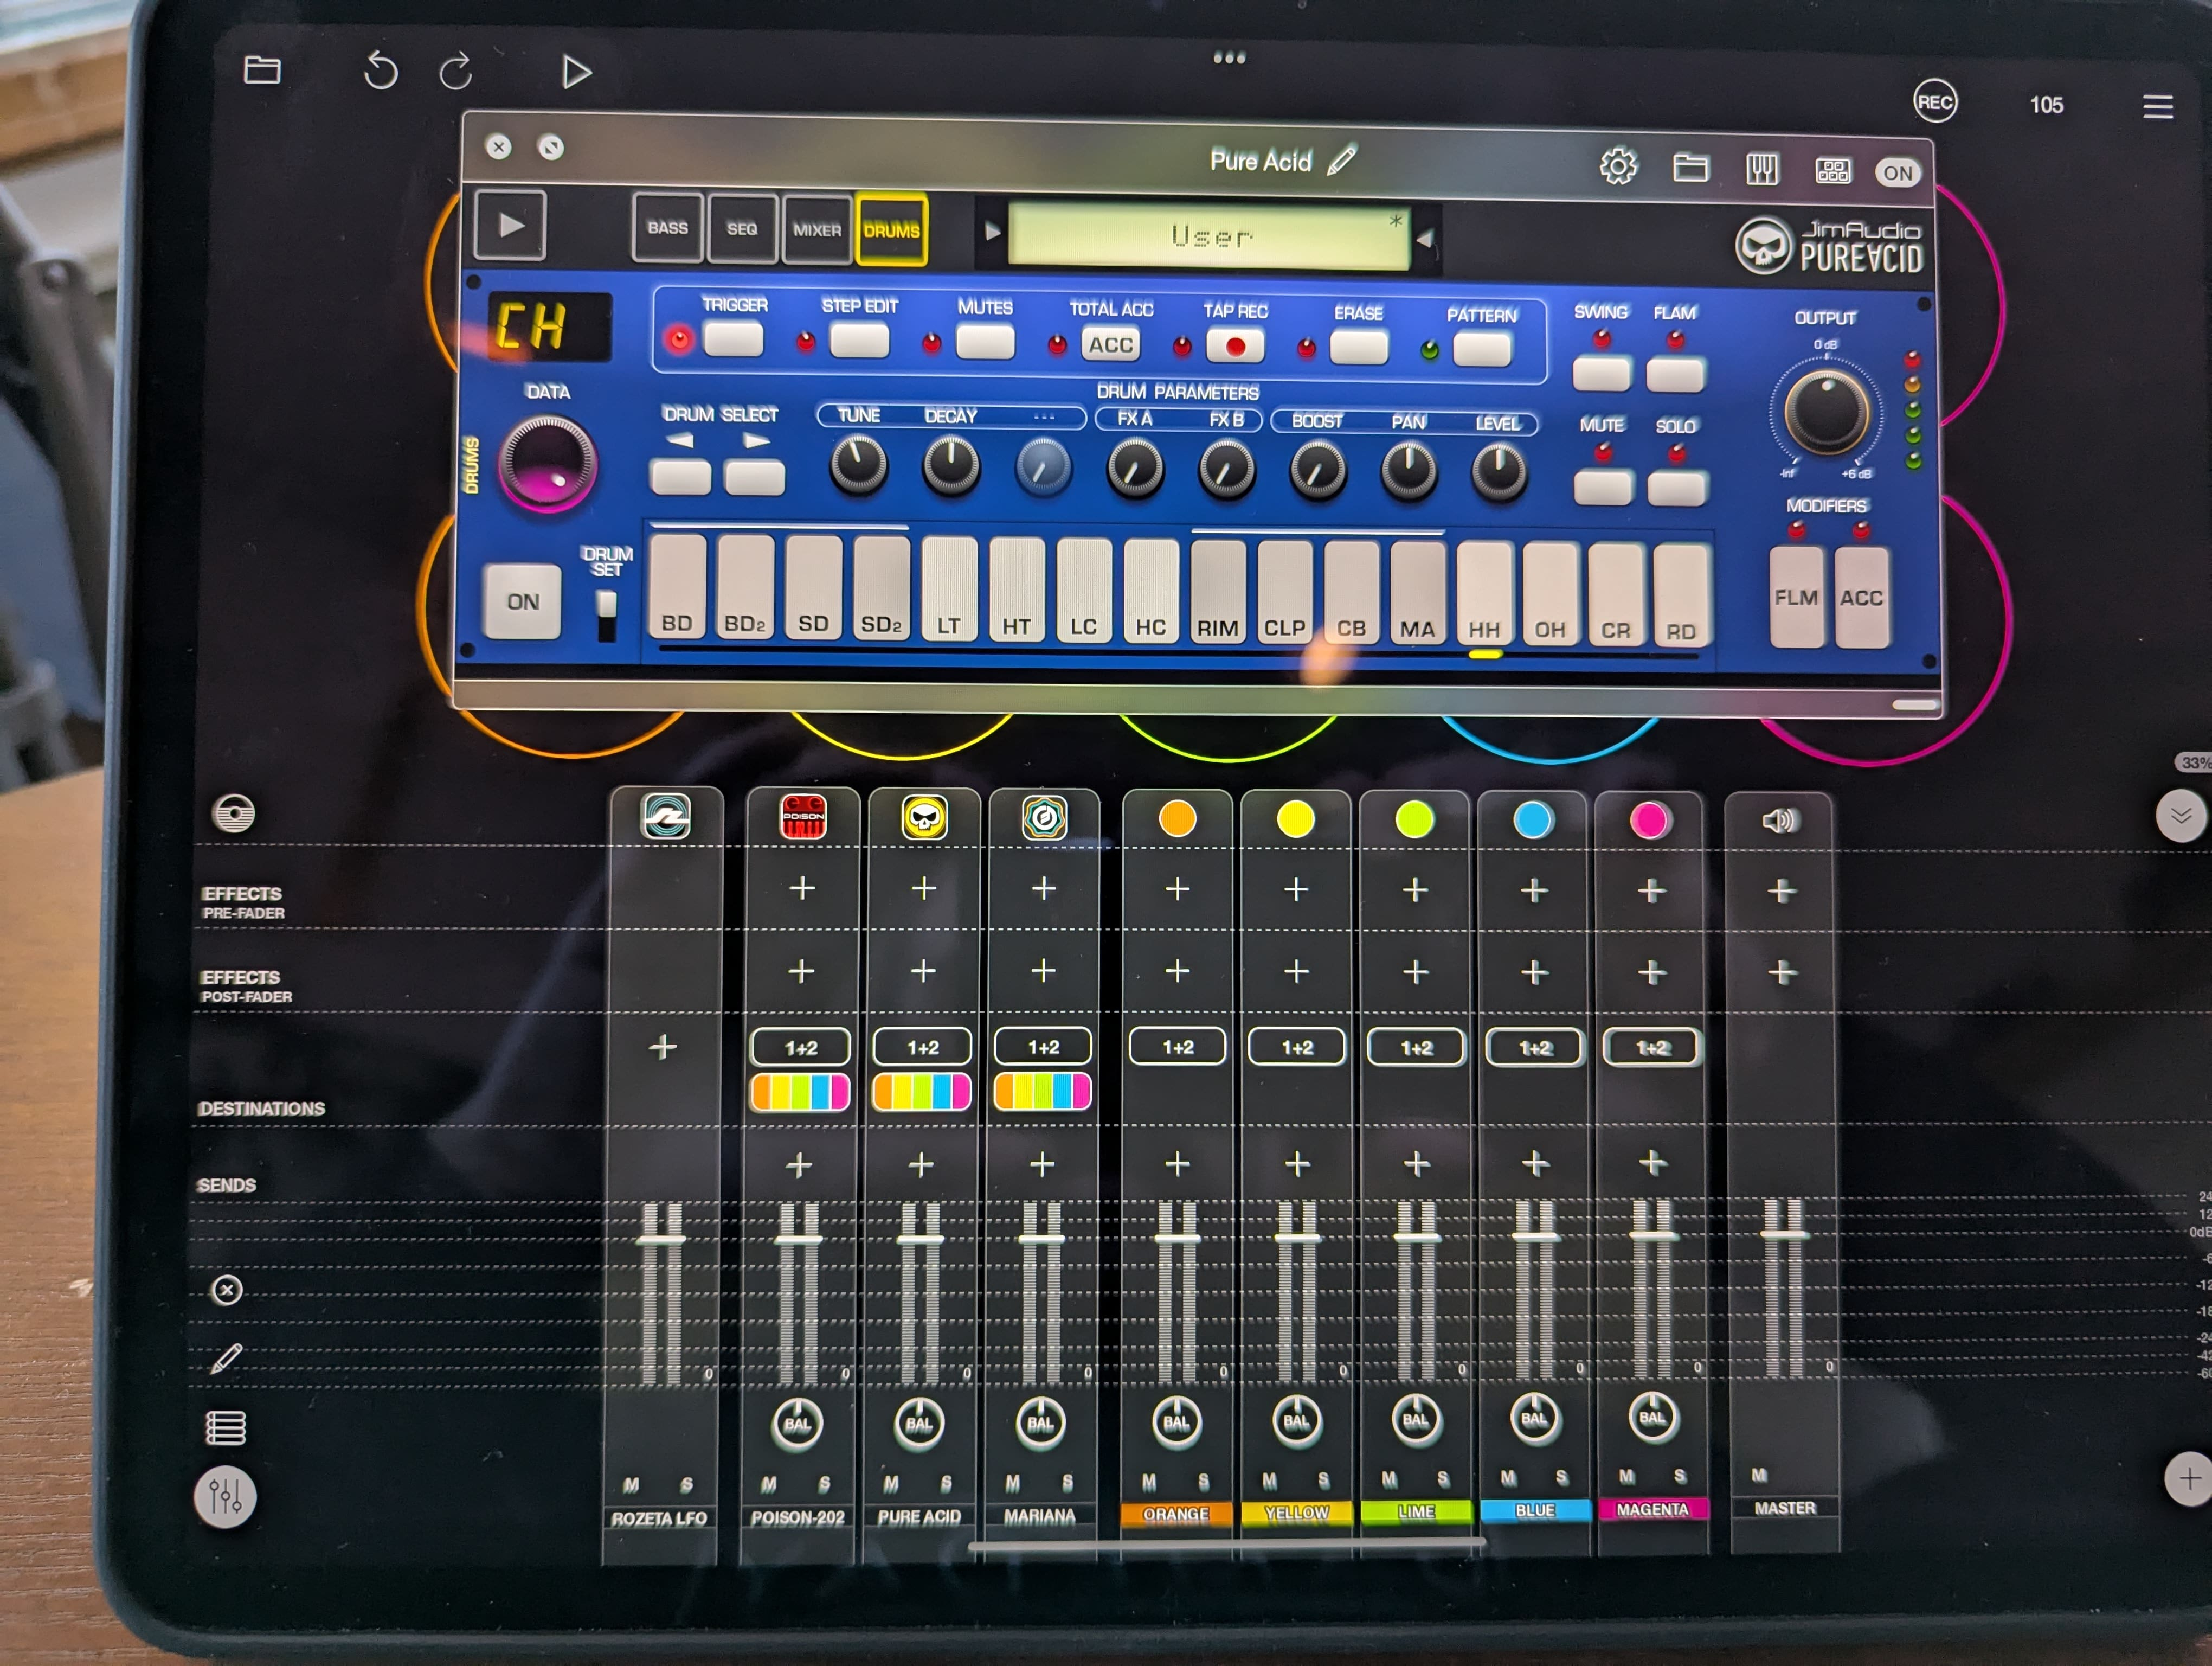Select the magenta channel dot

coord(1649,821)
